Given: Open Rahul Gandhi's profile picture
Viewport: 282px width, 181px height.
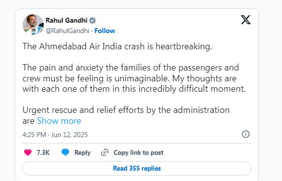Looking at the screenshot, I should pyautogui.click(x=33, y=25).
